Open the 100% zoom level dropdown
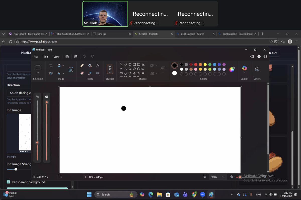Image resolution: width=301 pixels, height=200 pixels. coord(217,177)
